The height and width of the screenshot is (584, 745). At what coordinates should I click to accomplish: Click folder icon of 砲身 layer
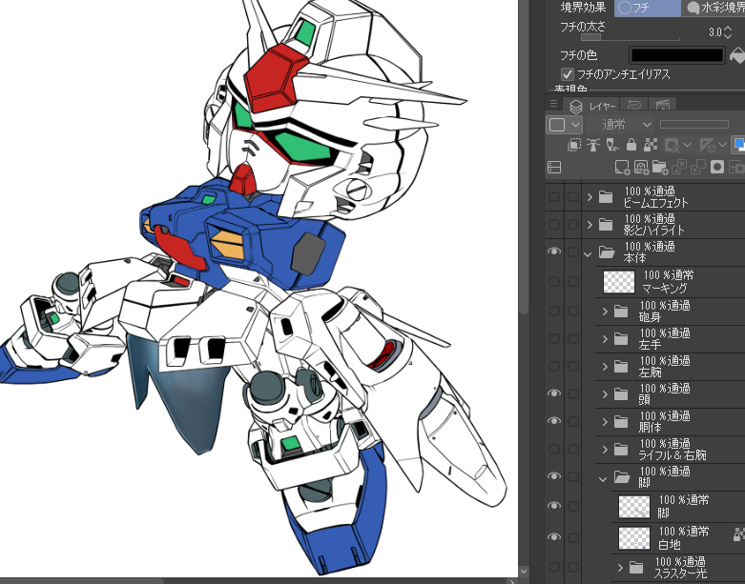[621, 312]
